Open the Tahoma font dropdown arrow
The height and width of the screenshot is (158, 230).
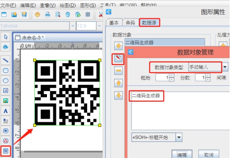[73, 26]
